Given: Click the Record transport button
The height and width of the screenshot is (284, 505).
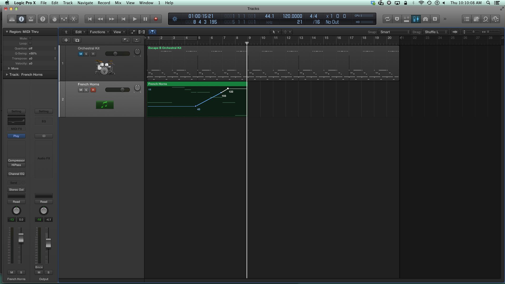Looking at the screenshot, I should [156, 19].
